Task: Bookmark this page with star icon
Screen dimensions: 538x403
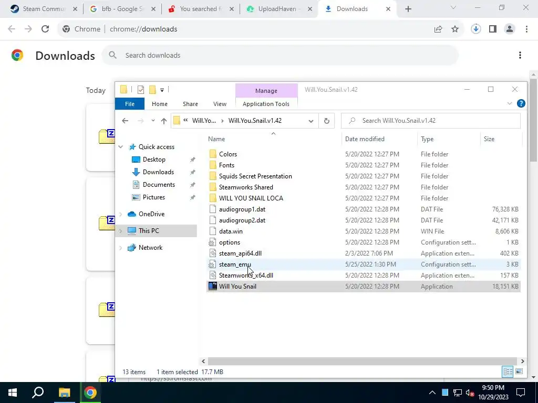Action: (x=455, y=29)
